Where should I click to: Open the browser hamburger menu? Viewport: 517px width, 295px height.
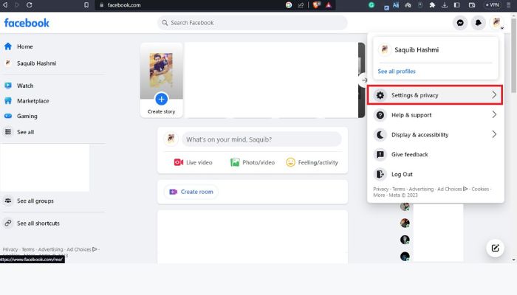[x=508, y=5]
